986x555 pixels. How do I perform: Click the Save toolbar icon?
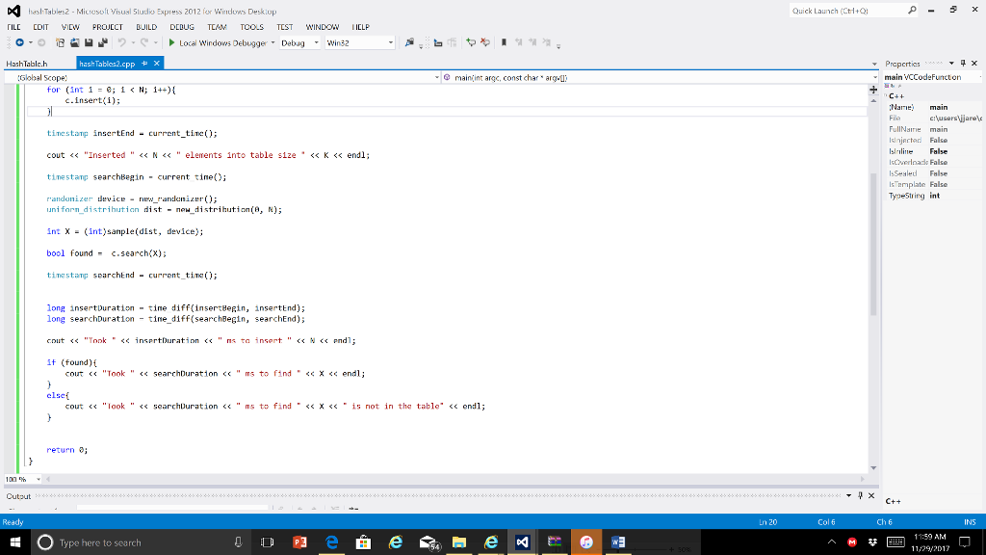coord(89,42)
